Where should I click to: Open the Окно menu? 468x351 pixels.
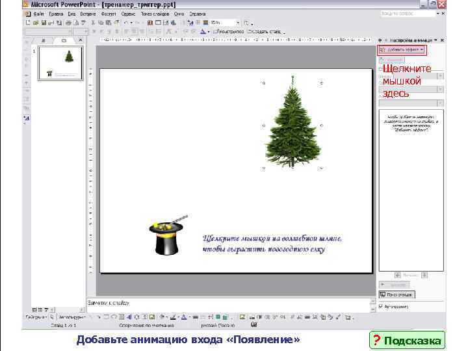[x=179, y=14]
